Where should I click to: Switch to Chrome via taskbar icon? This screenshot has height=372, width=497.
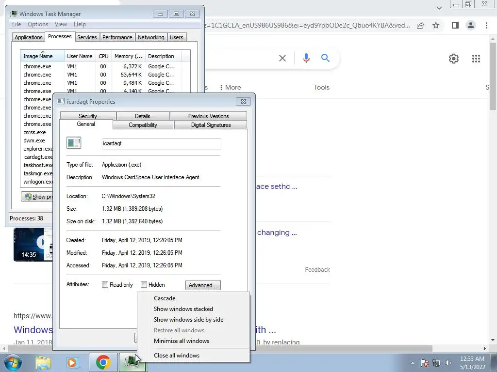click(103, 362)
